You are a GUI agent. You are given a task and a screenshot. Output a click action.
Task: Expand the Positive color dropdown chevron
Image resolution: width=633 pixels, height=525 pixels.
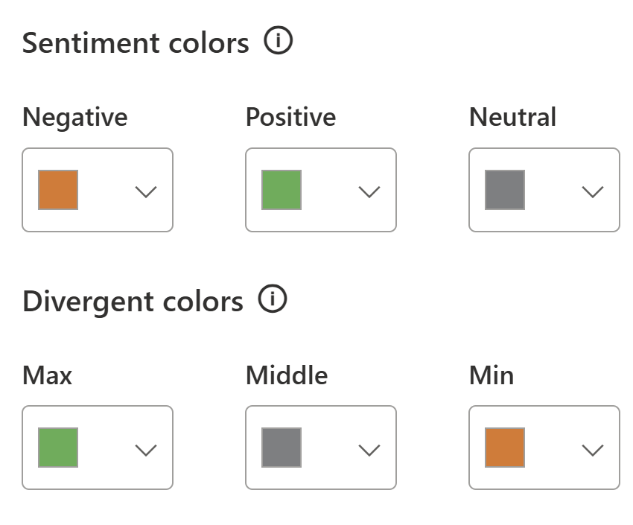click(369, 191)
